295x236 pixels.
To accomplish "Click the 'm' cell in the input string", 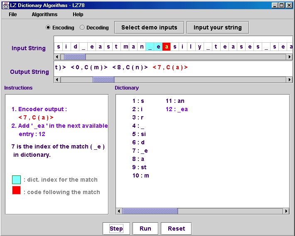I will 125,47.
